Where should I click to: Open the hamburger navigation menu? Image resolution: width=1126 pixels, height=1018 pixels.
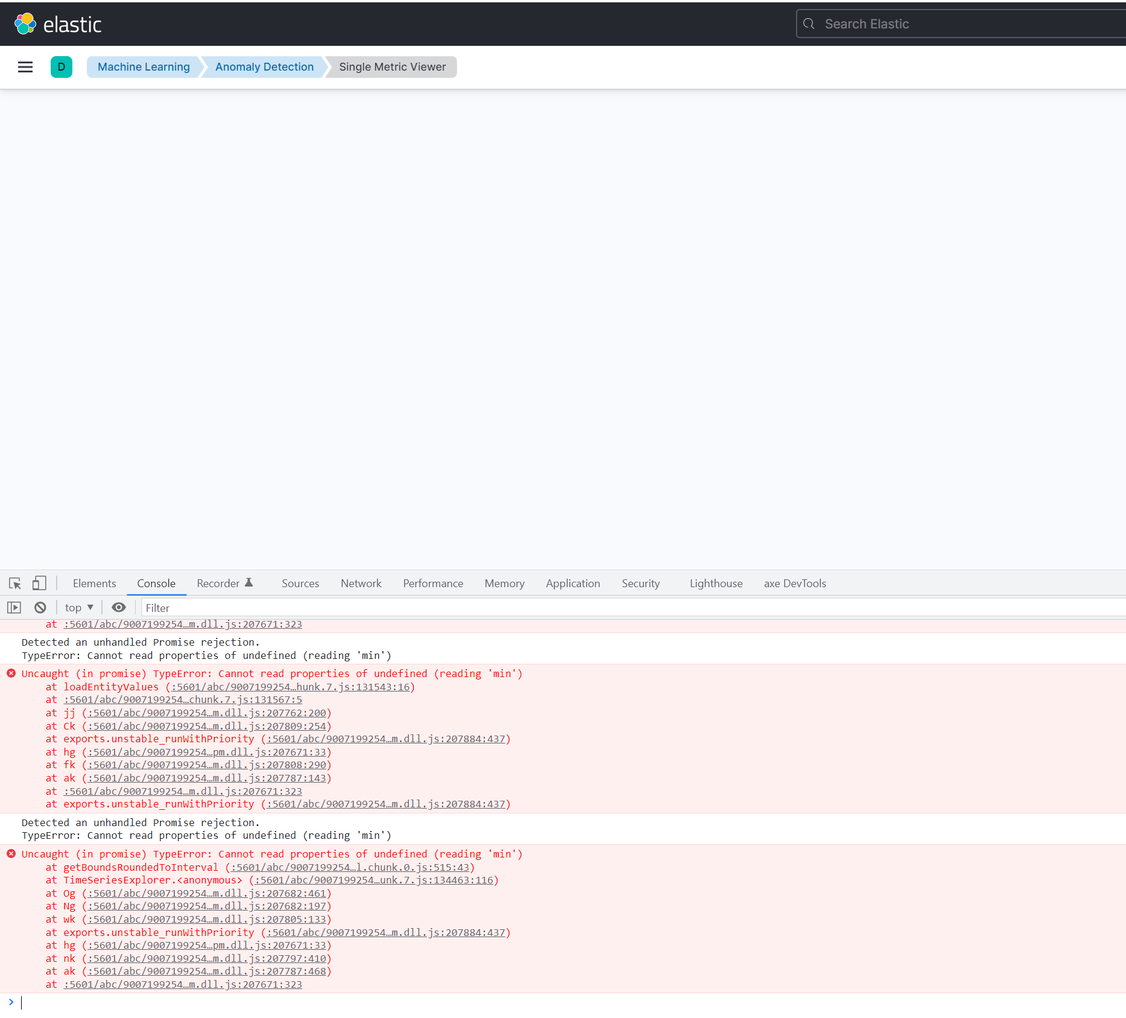click(25, 67)
